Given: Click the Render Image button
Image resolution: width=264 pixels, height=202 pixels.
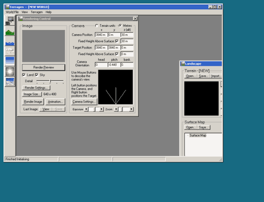Looking at the screenshot, I should point(33,102).
